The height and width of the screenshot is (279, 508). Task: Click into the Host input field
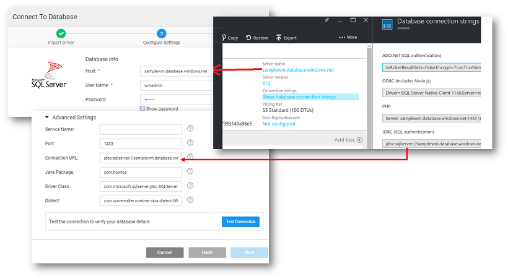(176, 71)
